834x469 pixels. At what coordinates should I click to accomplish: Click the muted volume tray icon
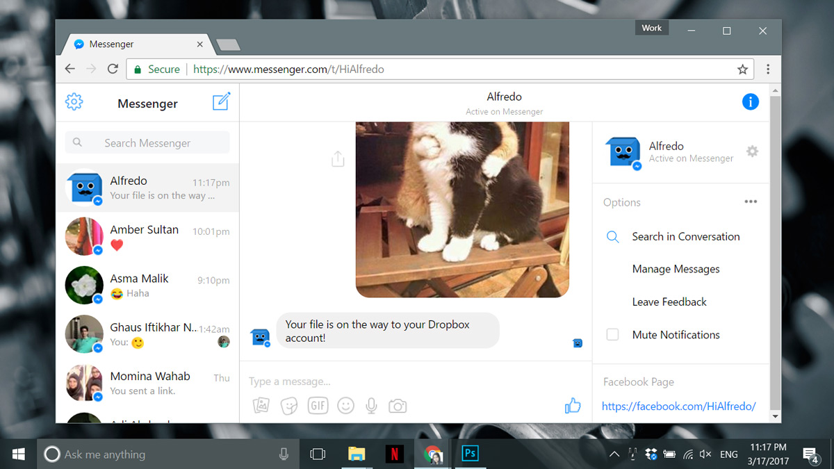click(705, 454)
